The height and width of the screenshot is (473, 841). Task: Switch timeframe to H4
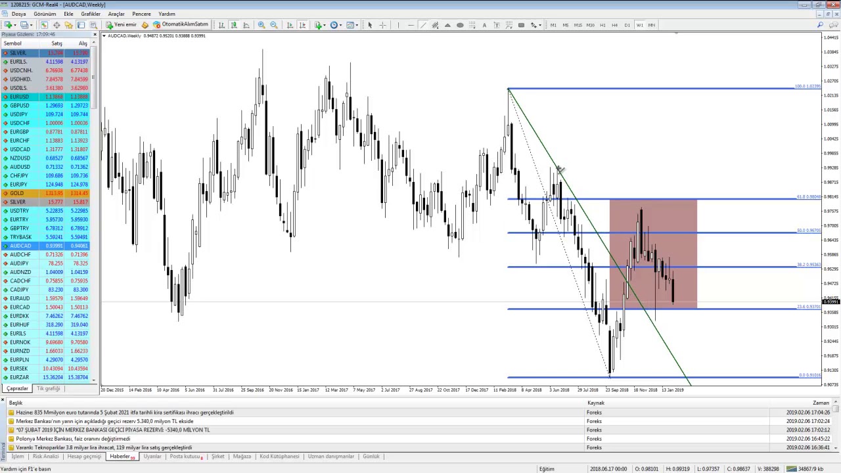pos(614,25)
